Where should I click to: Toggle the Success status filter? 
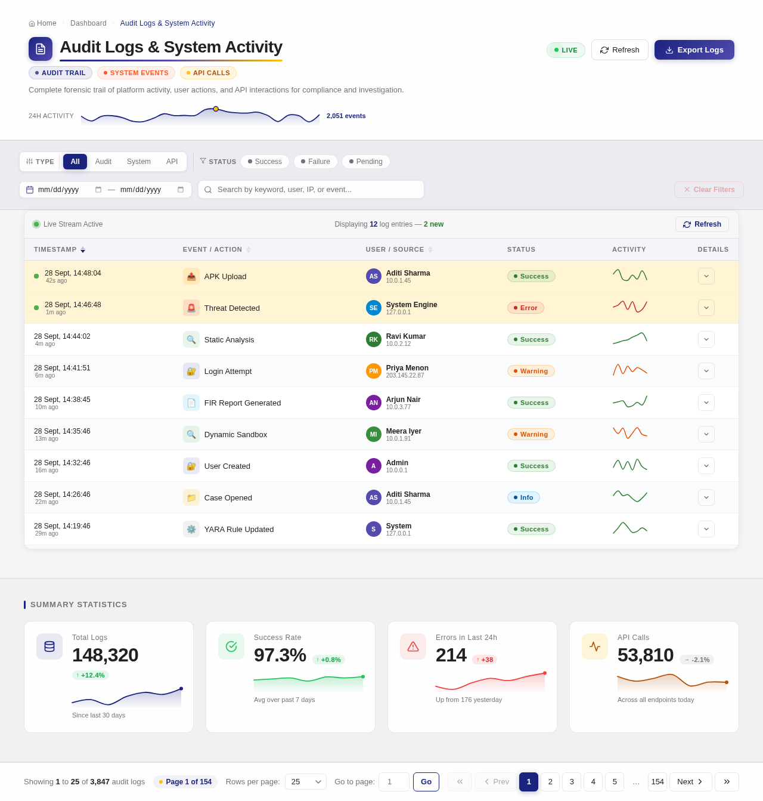pos(265,162)
